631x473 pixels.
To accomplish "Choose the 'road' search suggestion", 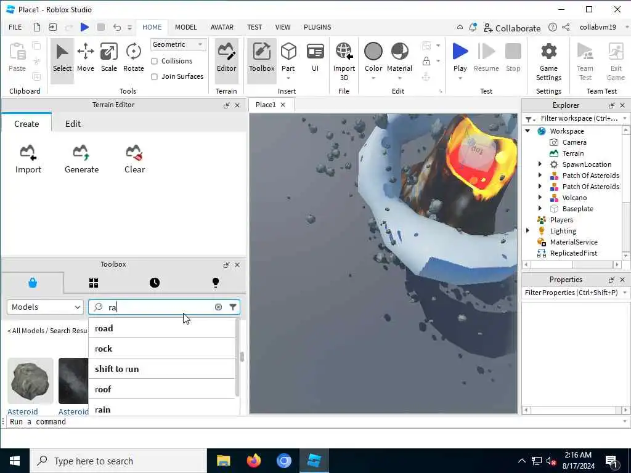I will click(161, 328).
